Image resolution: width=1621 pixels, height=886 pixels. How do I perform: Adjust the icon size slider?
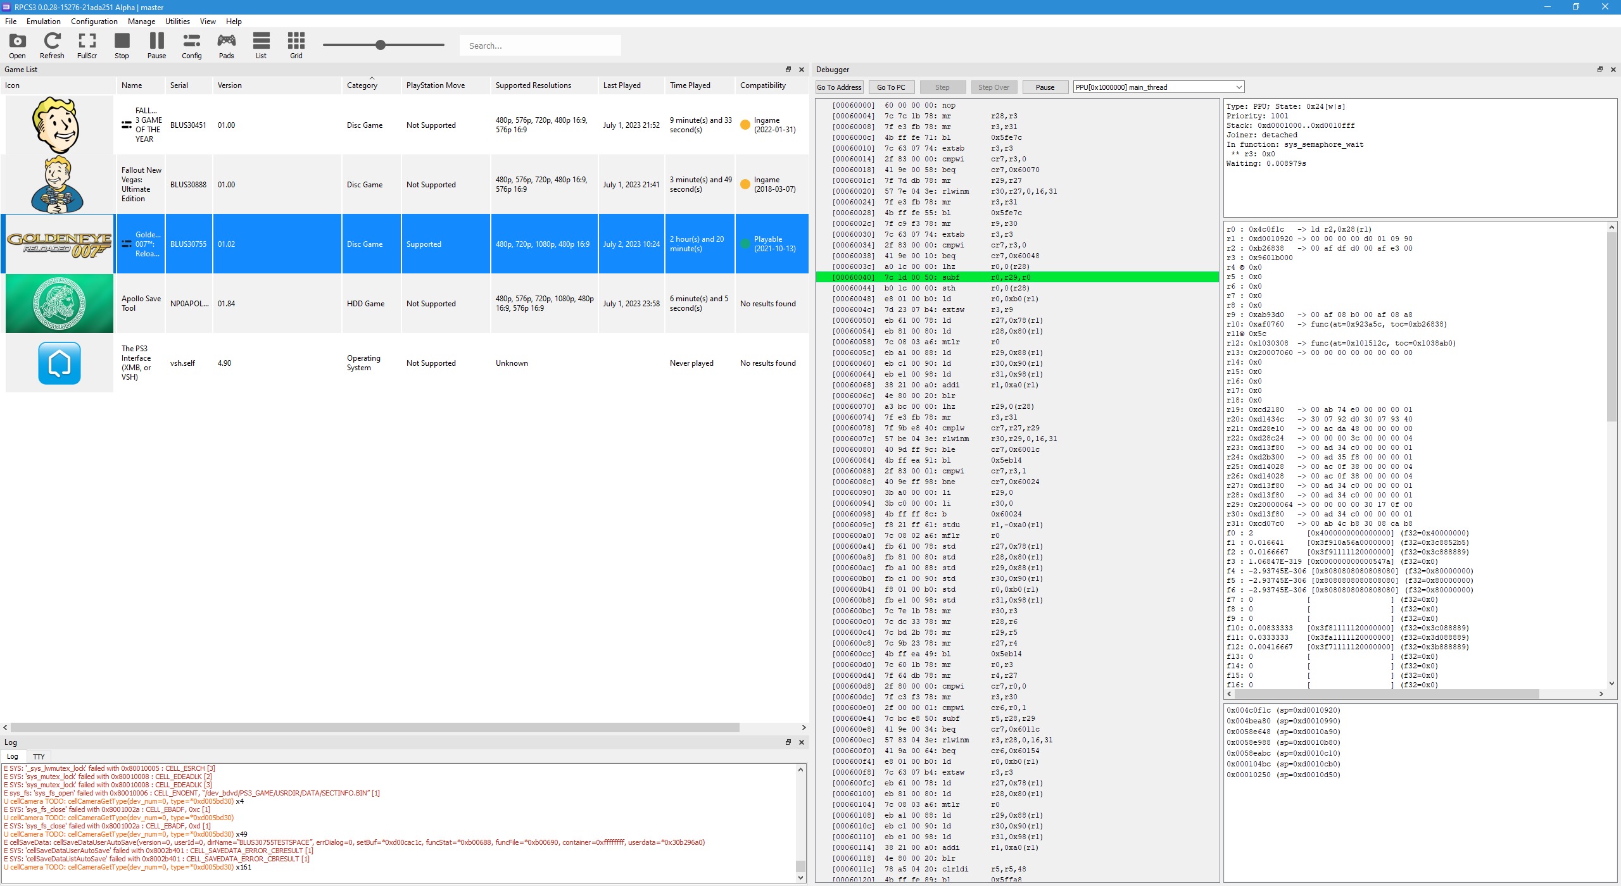[381, 45]
